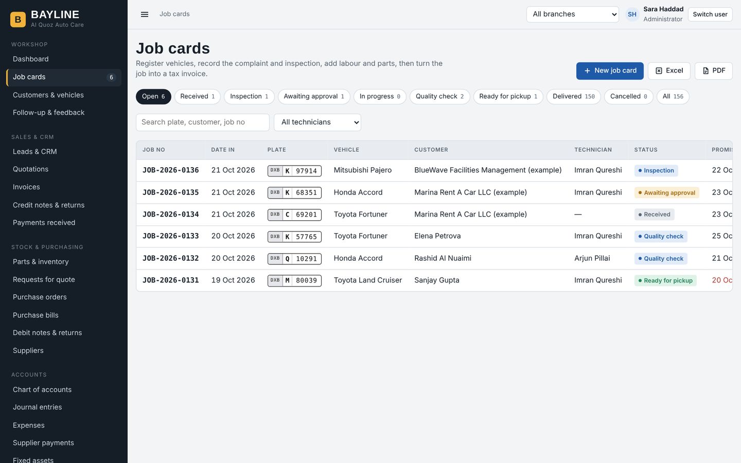
Task: Open Customers & vehicles page
Action: [64, 95]
